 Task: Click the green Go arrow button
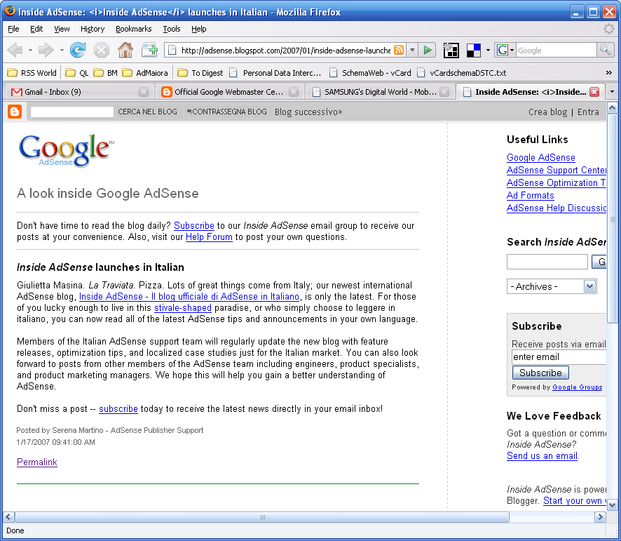(428, 50)
